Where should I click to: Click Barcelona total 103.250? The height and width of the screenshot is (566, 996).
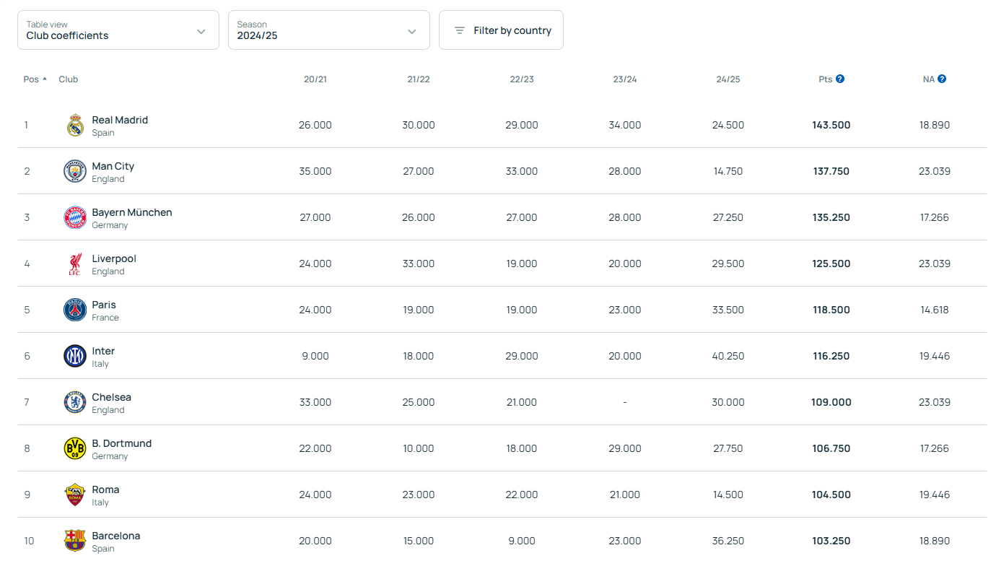(x=831, y=541)
